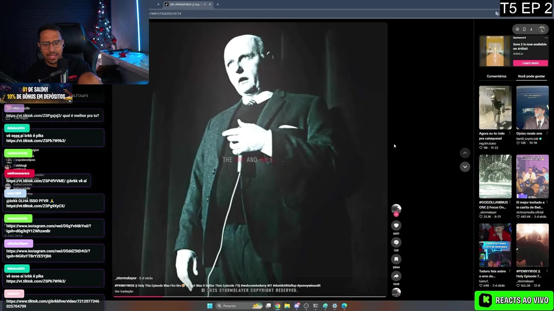The width and height of the screenshot is (554, 311).
Task: Click the phone app icon in the top pill
Action: (524, 29)
